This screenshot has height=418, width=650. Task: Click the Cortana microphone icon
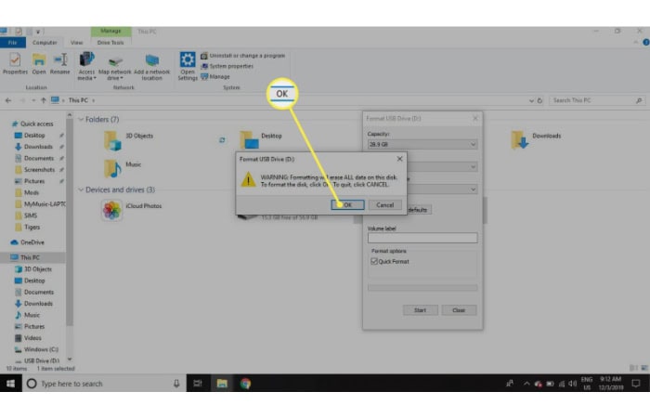click(x=176, y=384)
